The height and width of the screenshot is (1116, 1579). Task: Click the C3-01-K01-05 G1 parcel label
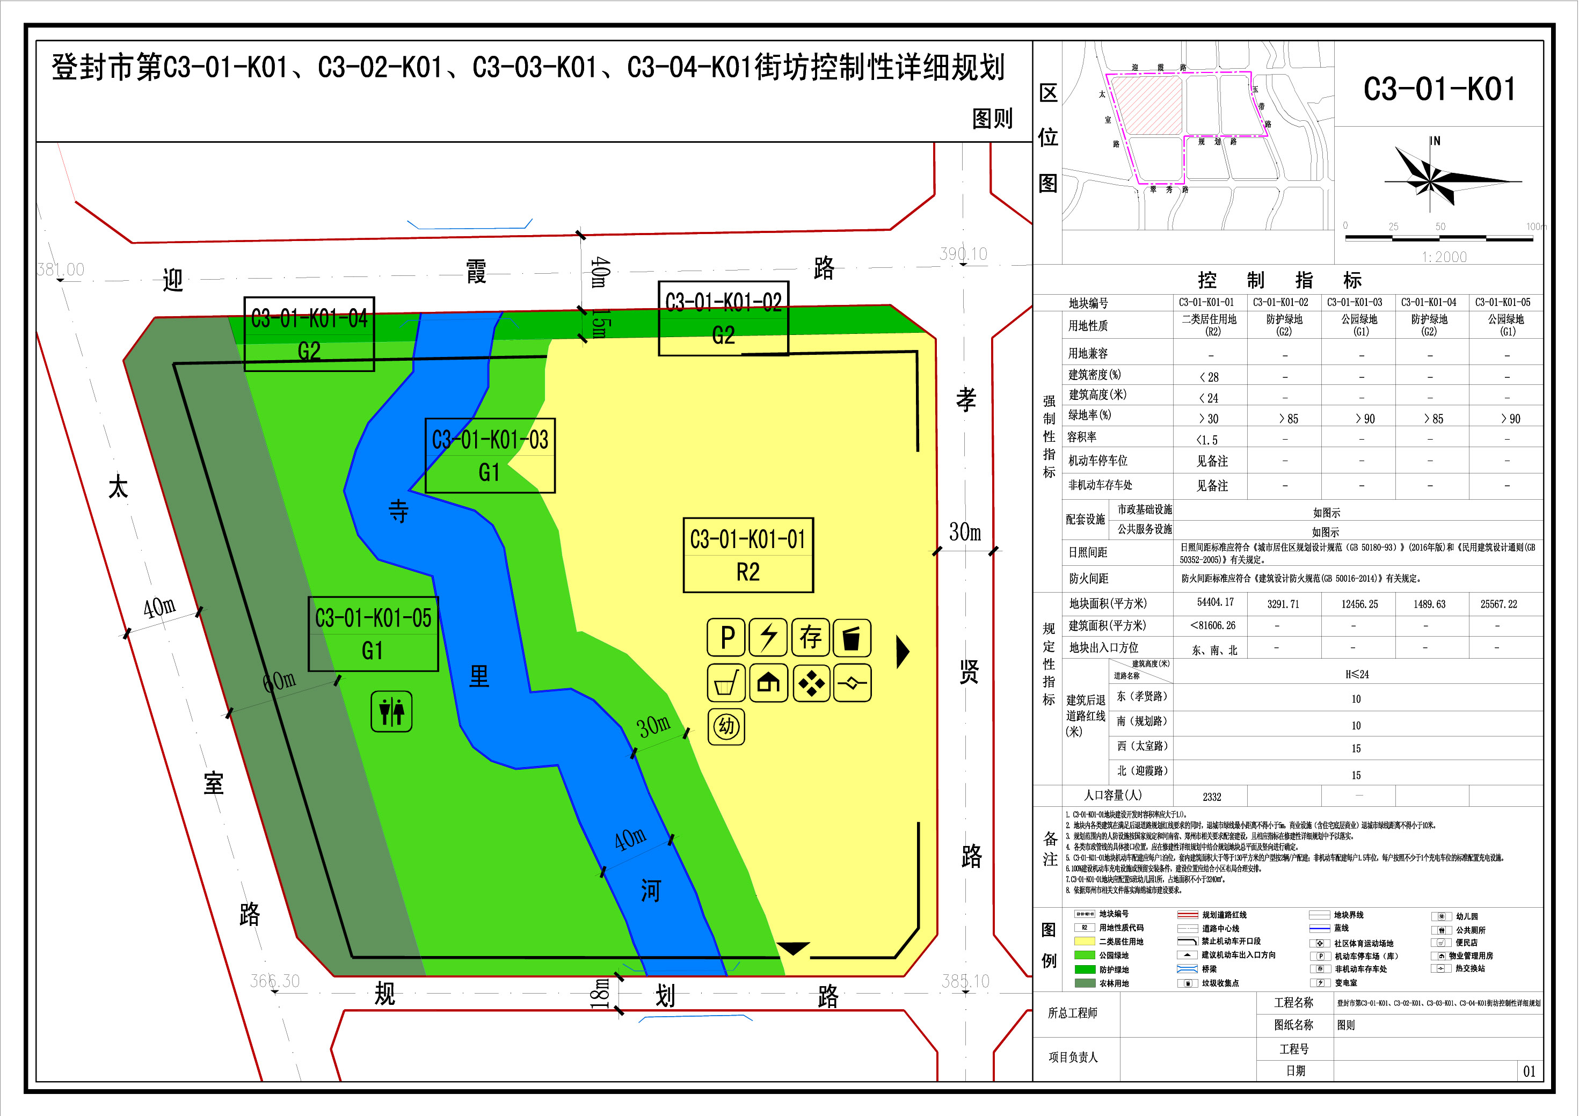(373, 633)
